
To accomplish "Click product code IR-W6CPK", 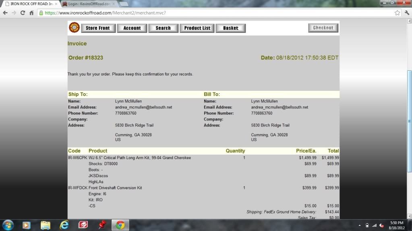I will pyautogui.click(x=77, y=158).
